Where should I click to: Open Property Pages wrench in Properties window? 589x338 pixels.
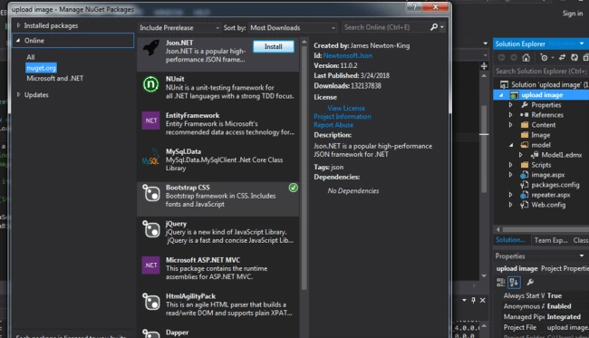pos(530,282)
